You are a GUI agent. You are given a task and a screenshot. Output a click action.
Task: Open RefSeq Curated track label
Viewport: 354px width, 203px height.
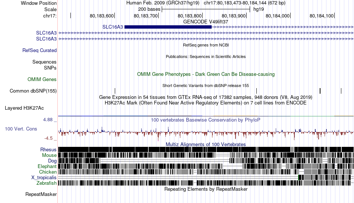pos(39,50)
